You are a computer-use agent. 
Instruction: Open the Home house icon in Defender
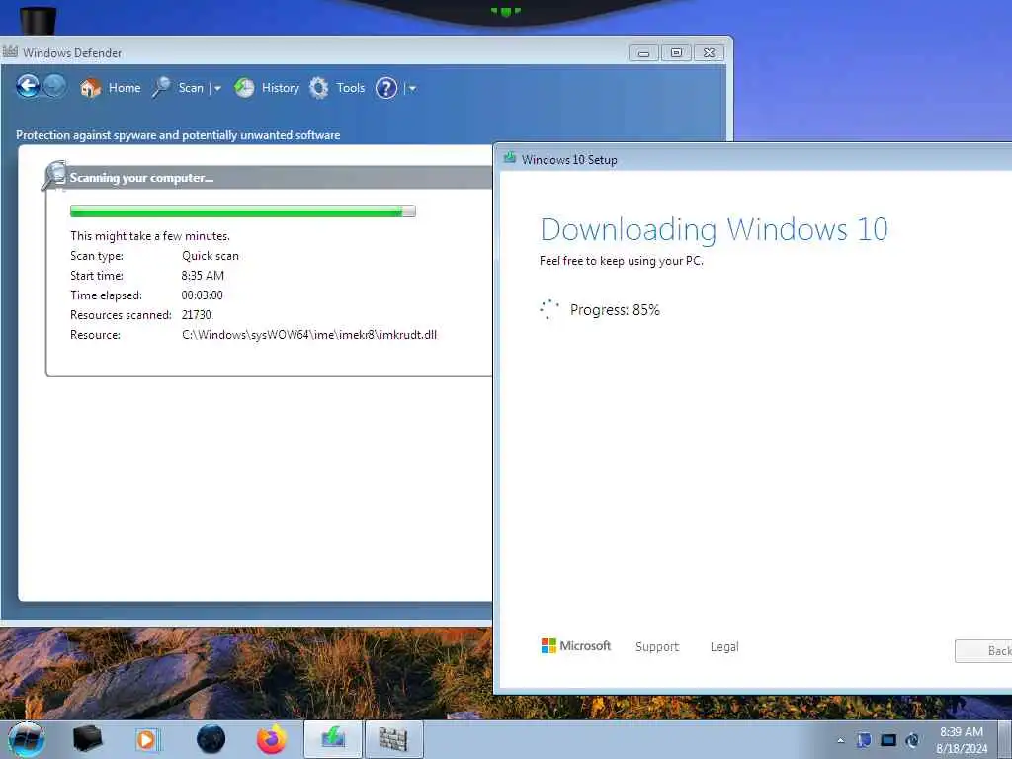90,88
